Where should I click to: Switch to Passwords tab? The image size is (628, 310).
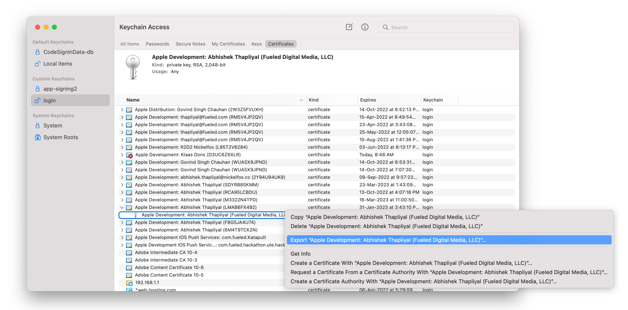(x=157, y=44)
